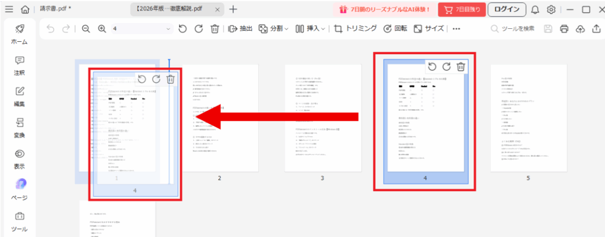This screenshot has width=605, height=237.
Task: Click the トリミング crop tool
Action: 356,29
